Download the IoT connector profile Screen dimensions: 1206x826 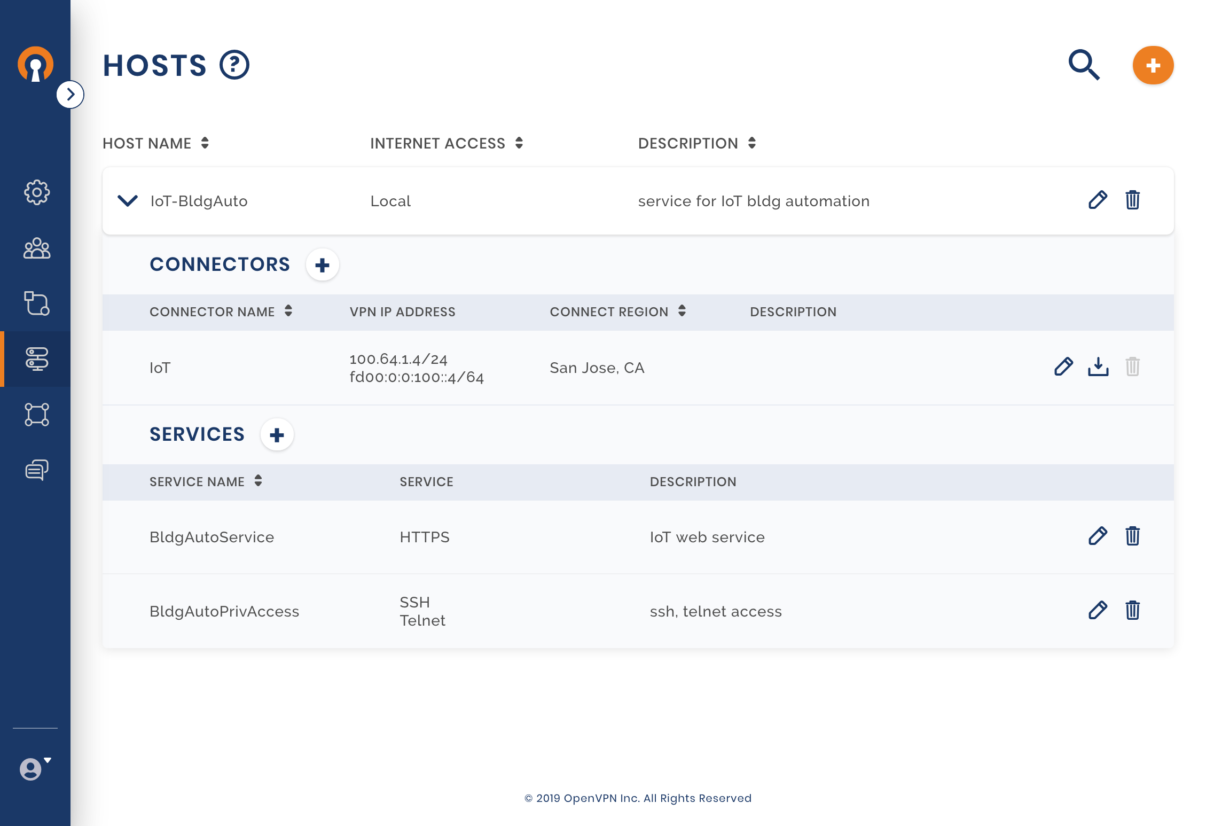[1098, 367]
